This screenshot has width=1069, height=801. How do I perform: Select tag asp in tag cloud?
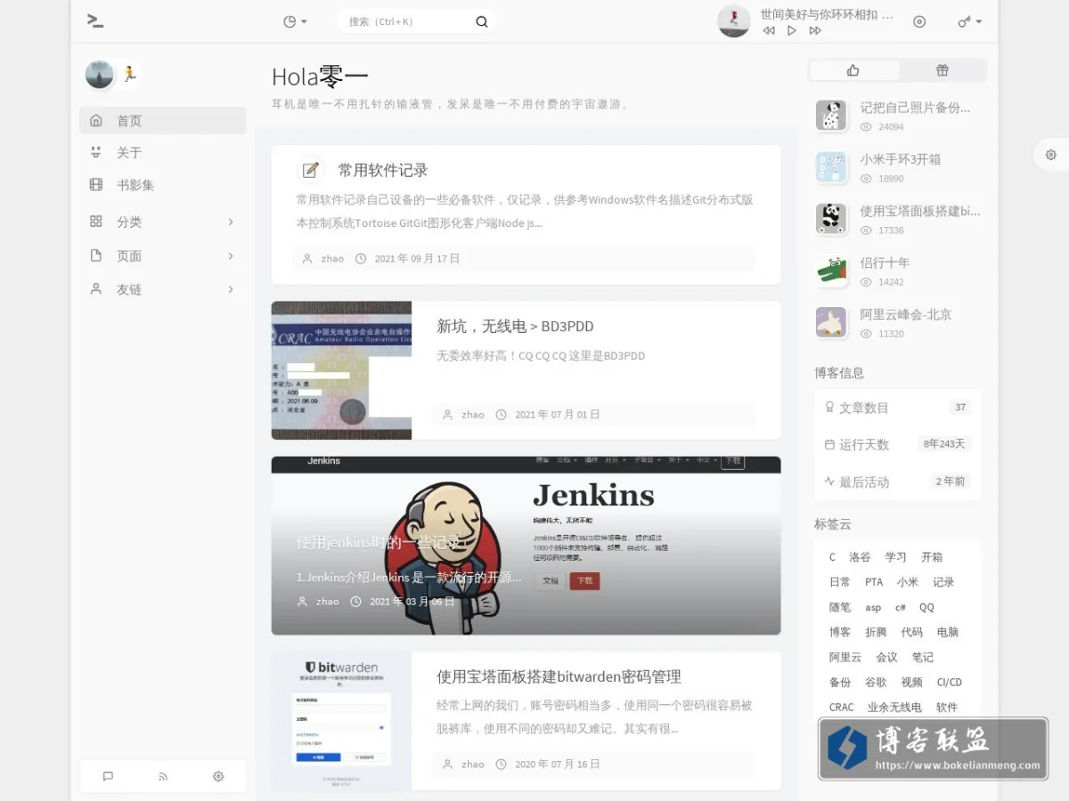(873, 608)
